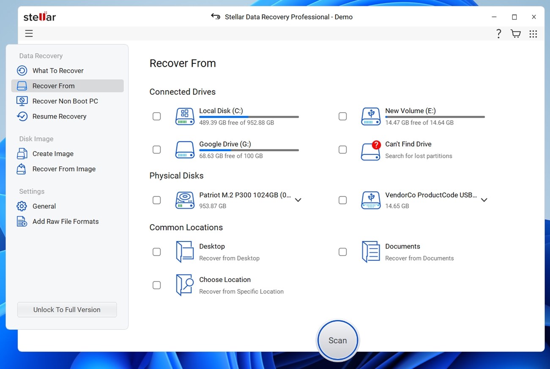Switch to the Recover From section

(x=53, y=86)
